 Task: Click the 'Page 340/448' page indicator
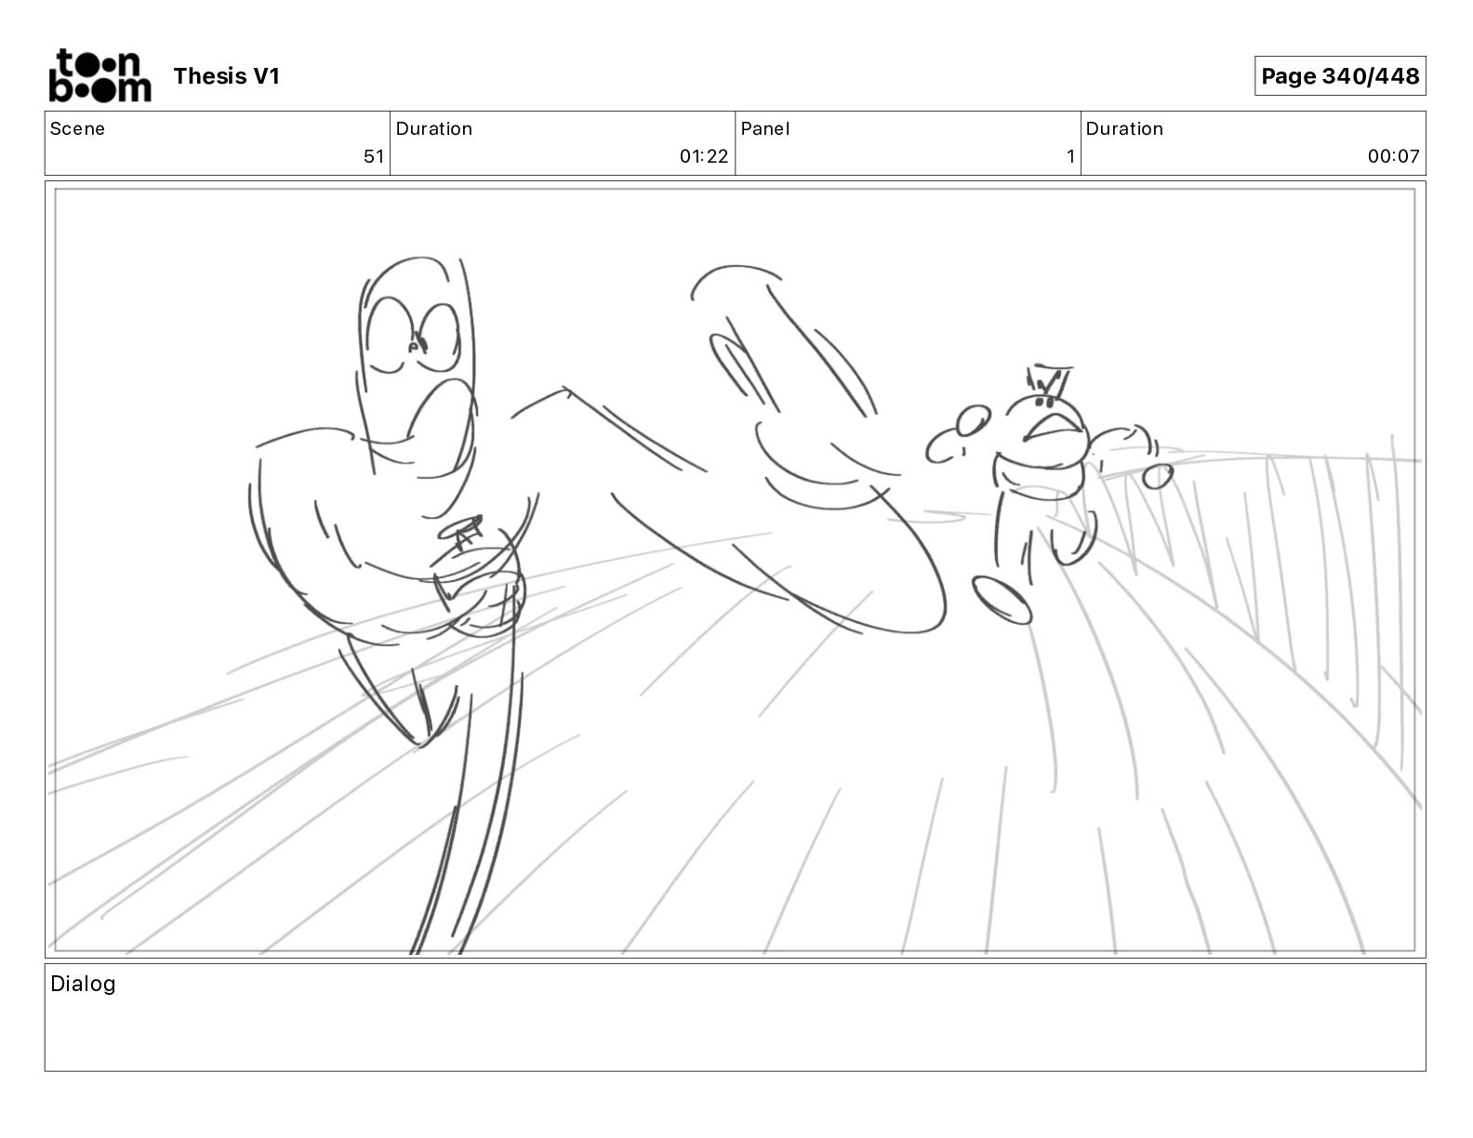click(1340, 76)
